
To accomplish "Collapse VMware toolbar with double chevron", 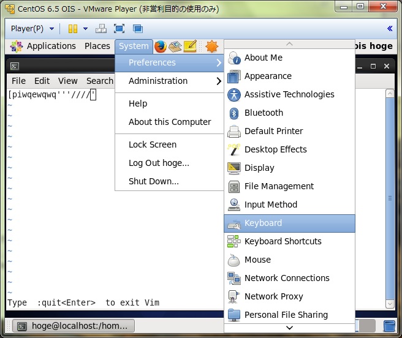I will coord(390,28).
